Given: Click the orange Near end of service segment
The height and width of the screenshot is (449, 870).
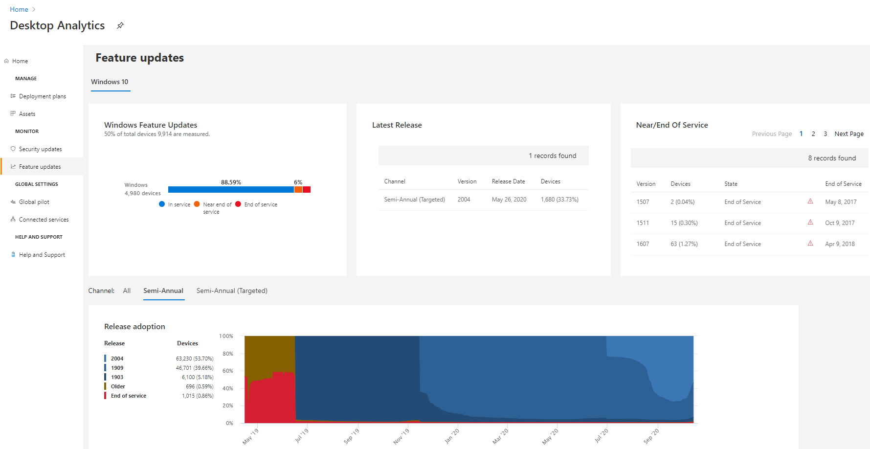Looking at the screenshot, I should click(x=298, y=190).
